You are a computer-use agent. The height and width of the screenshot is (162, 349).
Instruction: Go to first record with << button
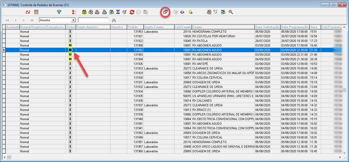(7, 20)
